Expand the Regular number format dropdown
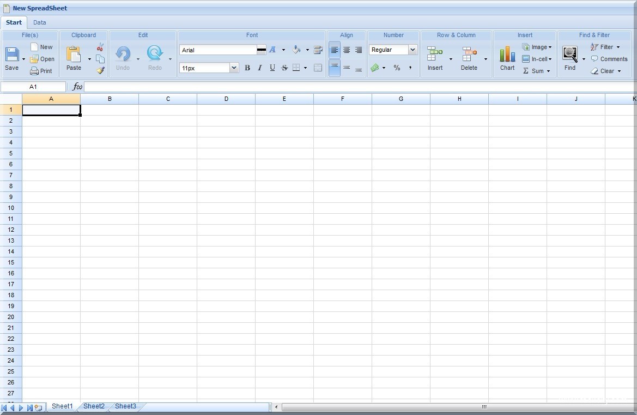 (x=412, y=50)
